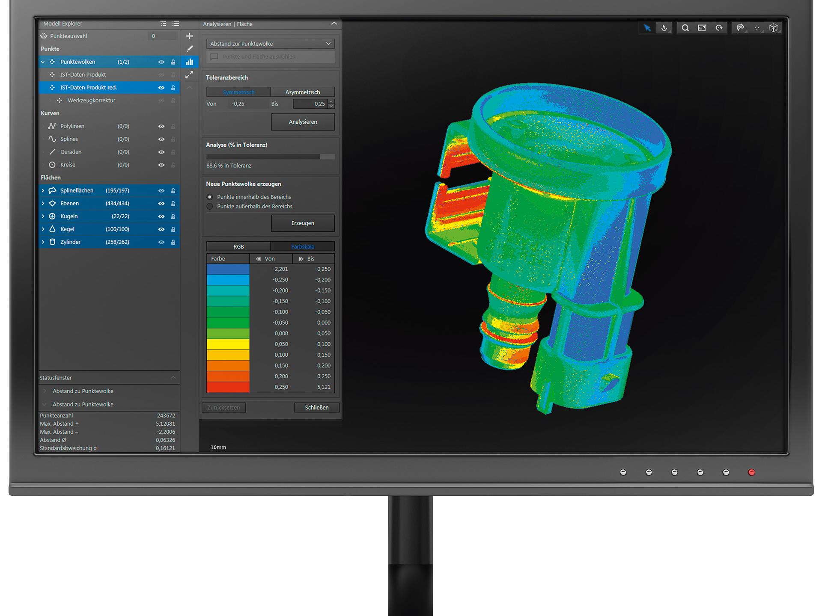
Task: Click the pencil edit icon
Action: 189,49
